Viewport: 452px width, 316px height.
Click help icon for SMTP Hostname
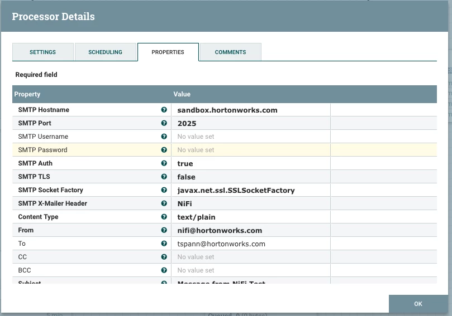(164, 110)
